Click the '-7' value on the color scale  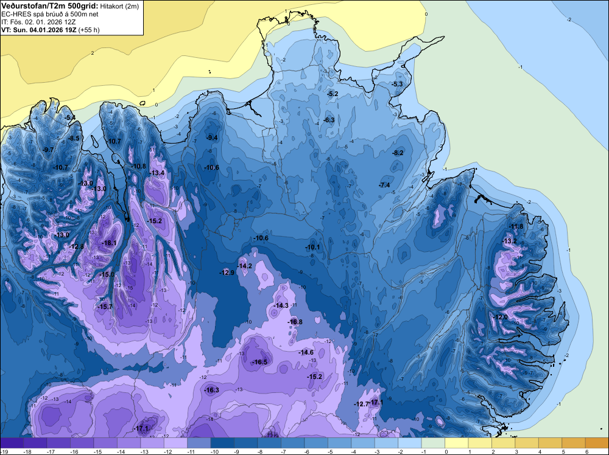click(284, 452)
